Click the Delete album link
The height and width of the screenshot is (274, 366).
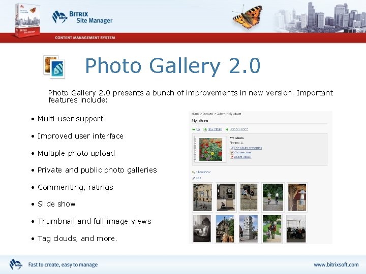point(242,157)
